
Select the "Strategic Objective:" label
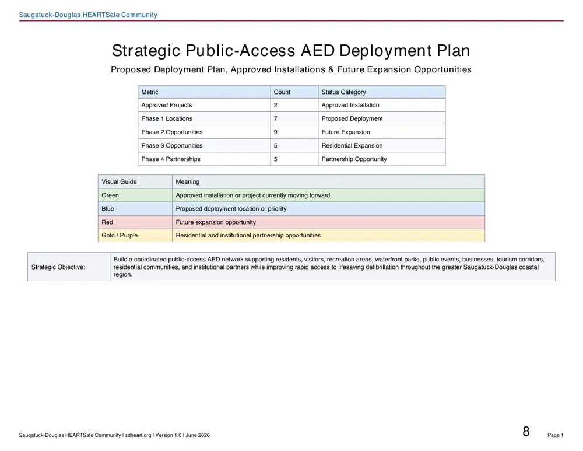tap(58, 267)
